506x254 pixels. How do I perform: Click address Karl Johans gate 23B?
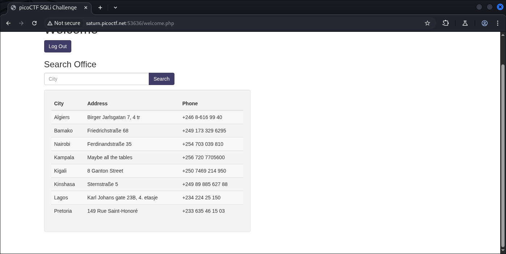pos(122,198)
